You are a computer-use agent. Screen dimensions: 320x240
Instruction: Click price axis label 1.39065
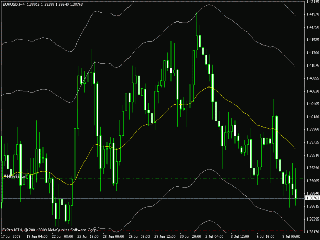(x=313, y=181)
